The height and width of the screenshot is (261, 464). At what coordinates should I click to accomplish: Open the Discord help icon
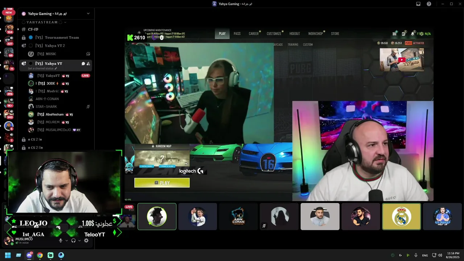[429, 4]
